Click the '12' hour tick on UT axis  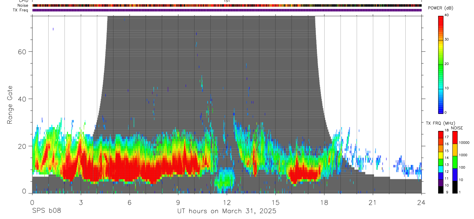tap(227, 202)
